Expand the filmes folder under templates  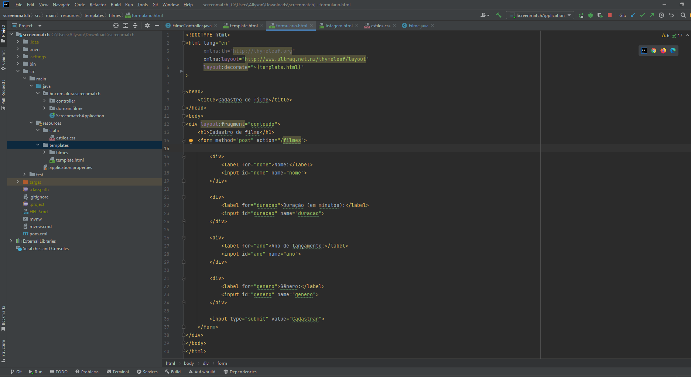[44, 152]
